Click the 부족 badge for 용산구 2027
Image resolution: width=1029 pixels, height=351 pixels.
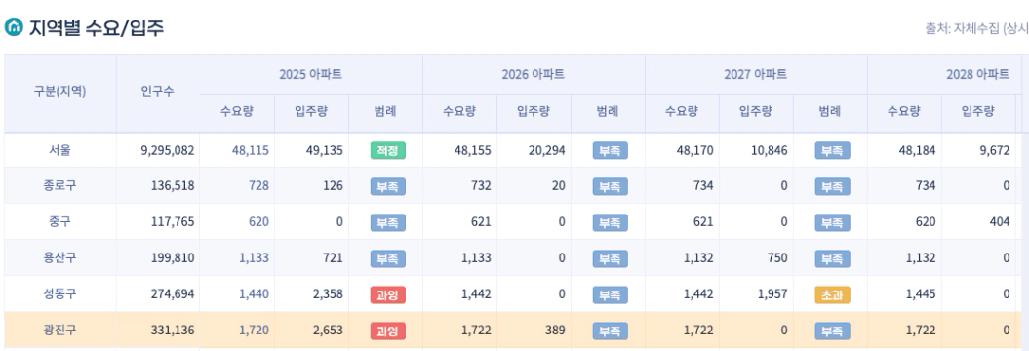pyautogui.click(x=832, y=258)
